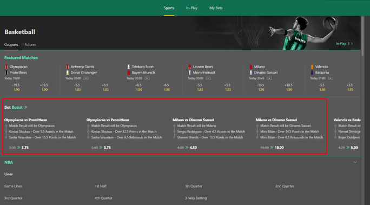The width and height of the screenshot is (370, 205).
Task: Select boosted odds 19.00 for Milano vs Dinamo Sassari
Action: 279,148
